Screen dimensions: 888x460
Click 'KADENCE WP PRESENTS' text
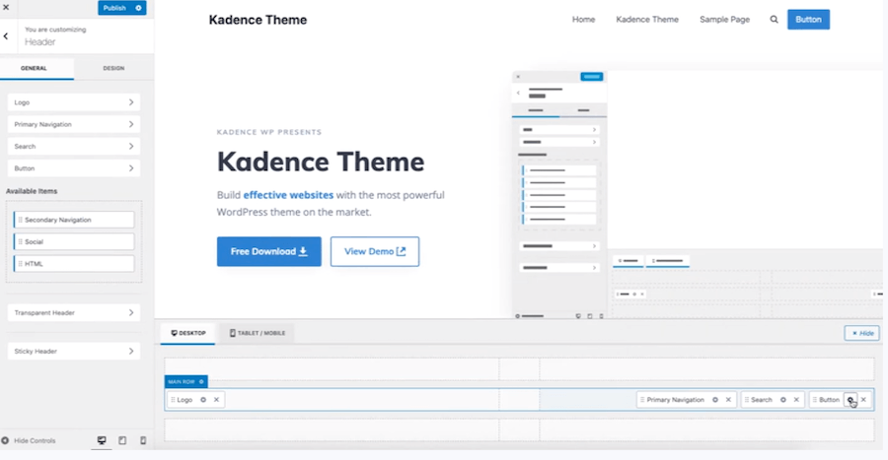[269, 132]
